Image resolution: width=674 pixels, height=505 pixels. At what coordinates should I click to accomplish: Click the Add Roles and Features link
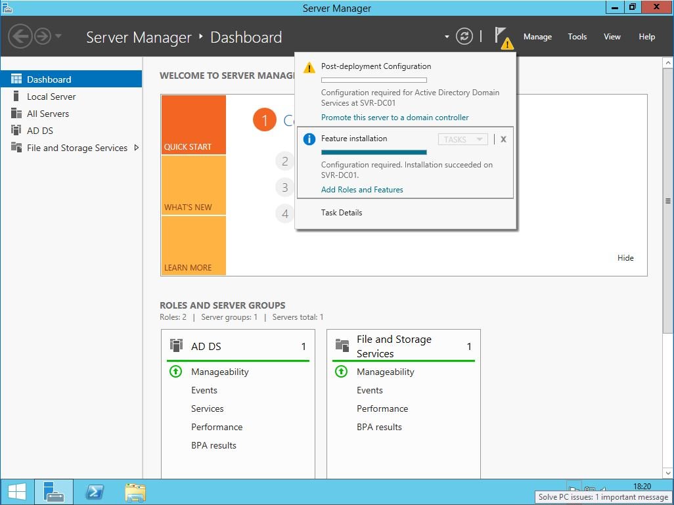click(x=362, y=190)
